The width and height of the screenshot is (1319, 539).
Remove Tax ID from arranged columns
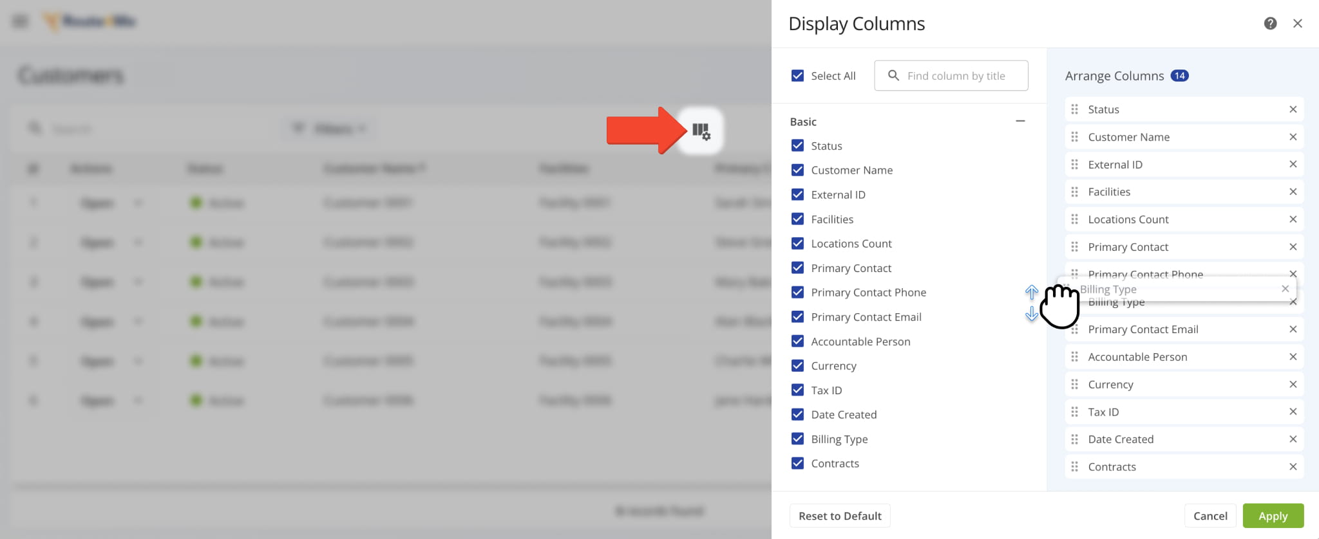1293,412
